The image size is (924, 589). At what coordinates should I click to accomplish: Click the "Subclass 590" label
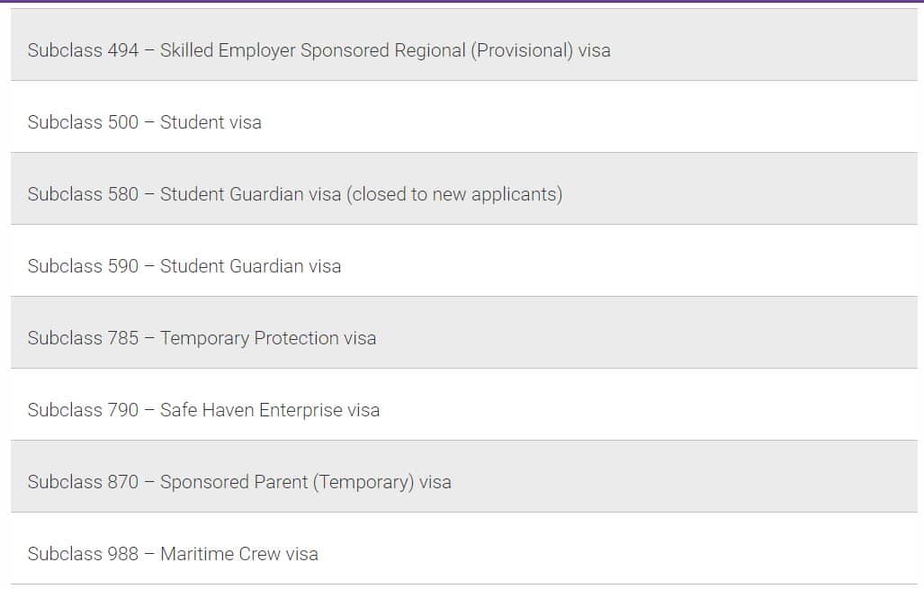(83, 266)
